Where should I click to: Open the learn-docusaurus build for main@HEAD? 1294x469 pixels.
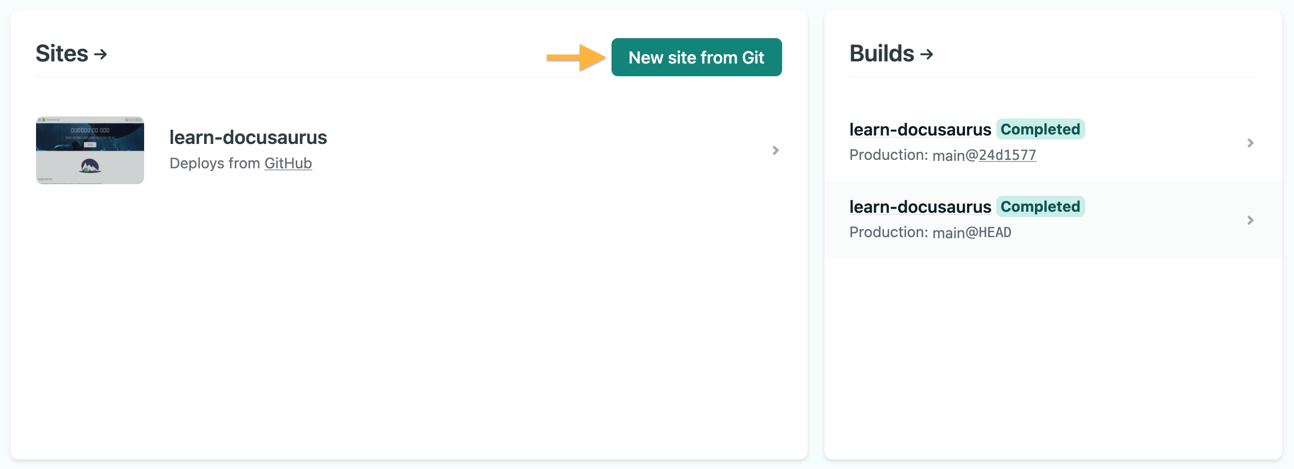[x=920, y=207]
